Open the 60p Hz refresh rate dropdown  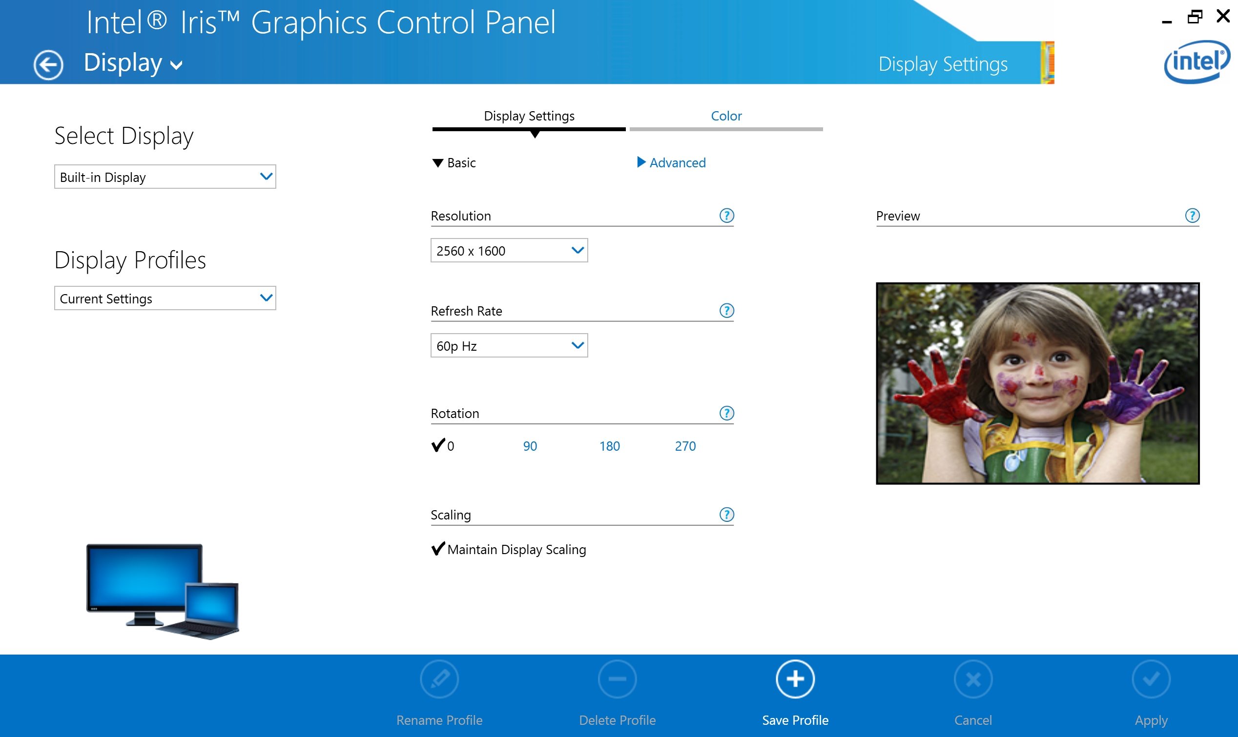509,346
